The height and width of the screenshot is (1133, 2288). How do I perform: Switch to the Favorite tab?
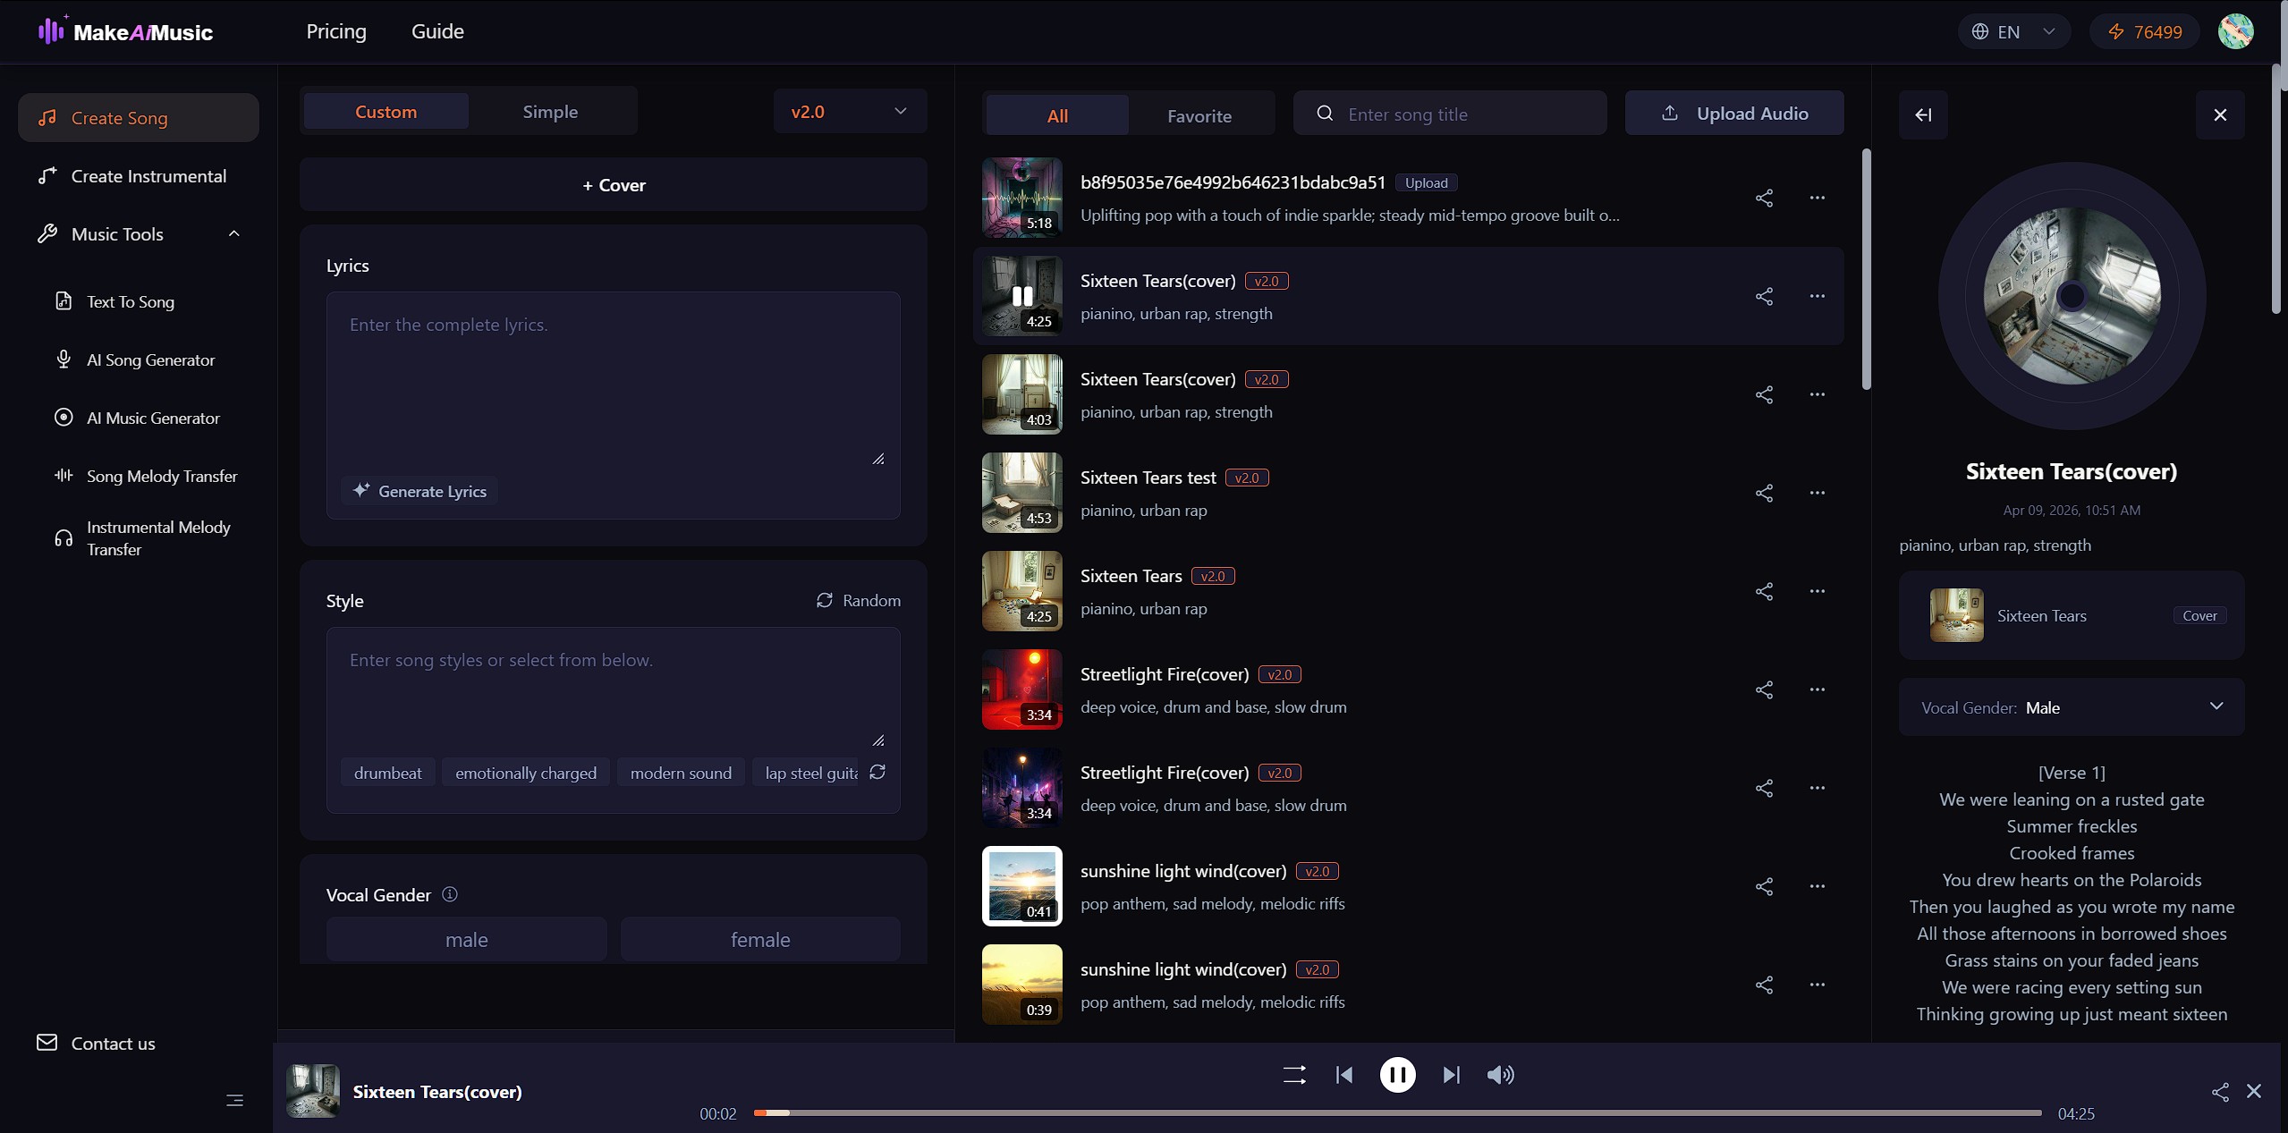1199,116
